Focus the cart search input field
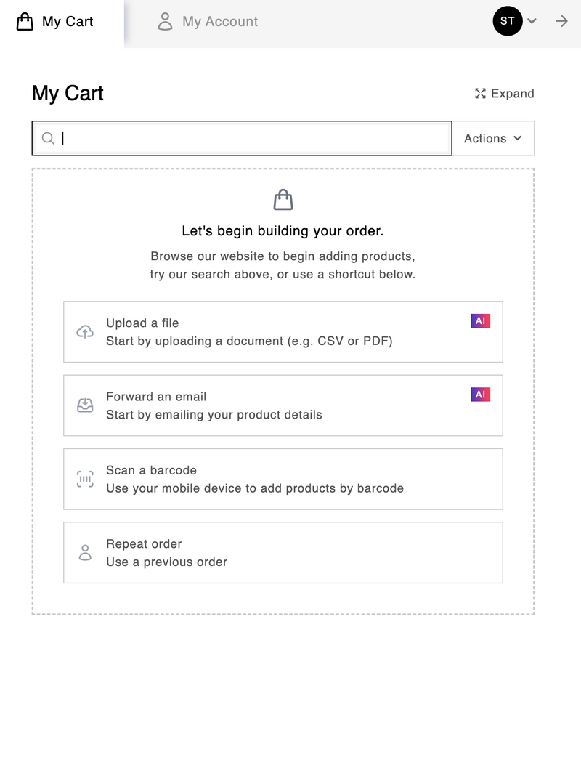Viewport: 581px width, 768px height. tap(254, 138)
